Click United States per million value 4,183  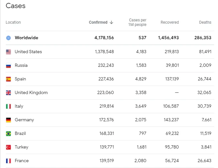(141, 52)
